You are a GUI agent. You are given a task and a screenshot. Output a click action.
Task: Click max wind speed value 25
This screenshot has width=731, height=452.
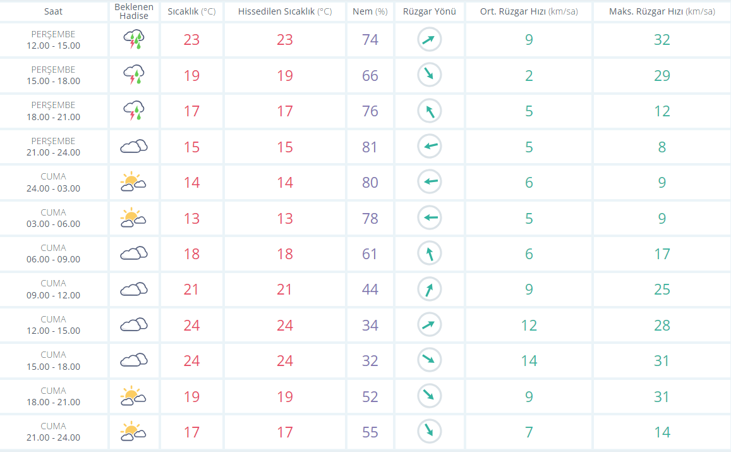[x=662, y=289]
